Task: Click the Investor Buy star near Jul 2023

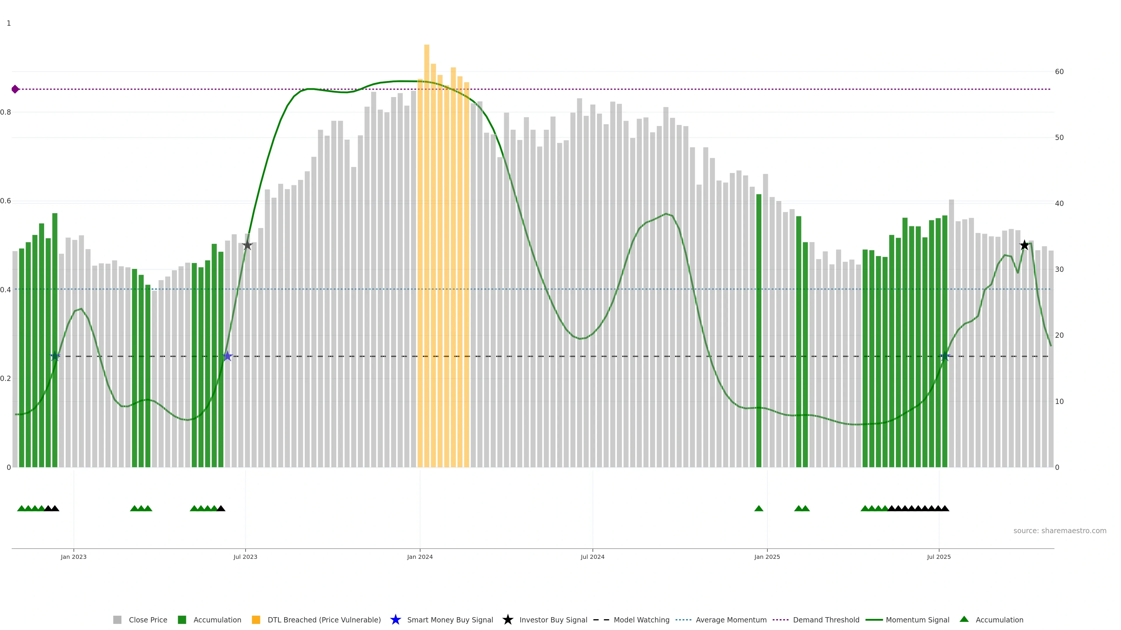Action: (247, 245)
